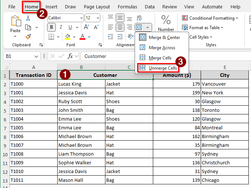Choose Merge Across from the menu

[x=162, y=48]
